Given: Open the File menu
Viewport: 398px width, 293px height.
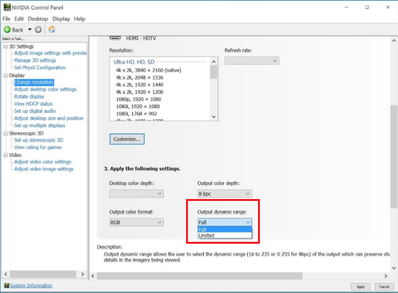Looking at the screenshot, I should pos(6,19).
